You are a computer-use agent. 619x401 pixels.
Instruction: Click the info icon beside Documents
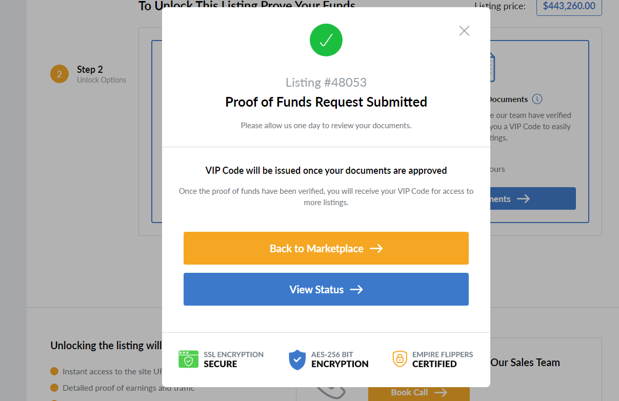[x=537, y=99]
